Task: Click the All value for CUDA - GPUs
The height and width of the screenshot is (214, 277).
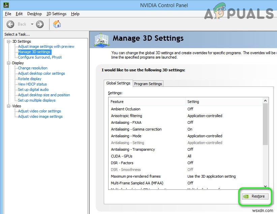Action: 189,156
